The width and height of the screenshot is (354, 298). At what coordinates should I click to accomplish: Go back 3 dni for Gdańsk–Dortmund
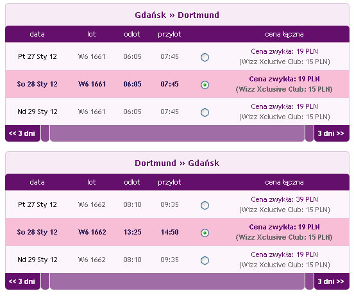[22, 133]
